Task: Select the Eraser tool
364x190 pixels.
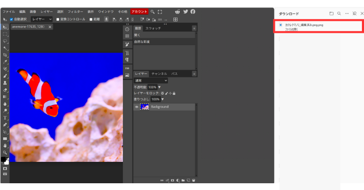Action: (5, 90)
